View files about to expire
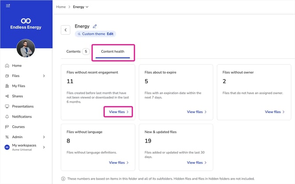295x184 pixels. pyautogui.click(x=197, y=112)
